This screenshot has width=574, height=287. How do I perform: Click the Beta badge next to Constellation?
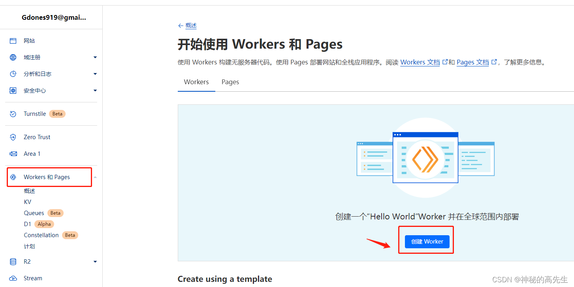pyautogui.click(x=70, y=235)
